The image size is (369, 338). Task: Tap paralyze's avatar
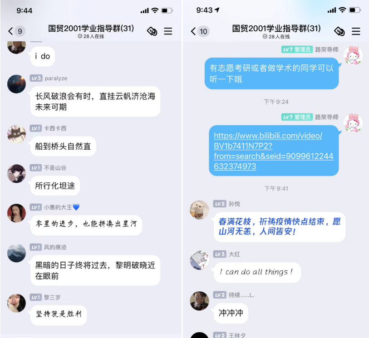click(16, 84)
